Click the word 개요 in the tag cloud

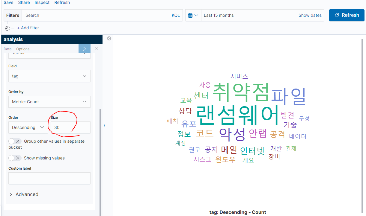coord(248,160)
